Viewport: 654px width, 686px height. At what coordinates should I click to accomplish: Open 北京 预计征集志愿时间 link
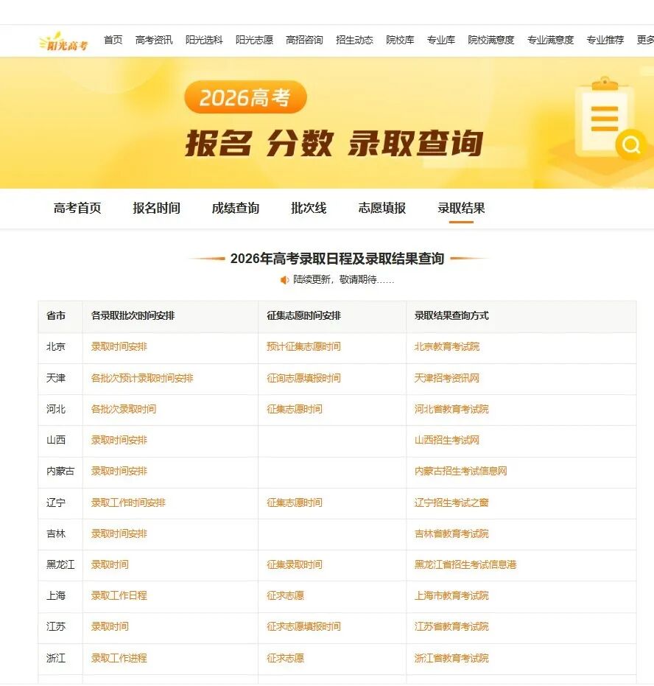pos(303,347)
